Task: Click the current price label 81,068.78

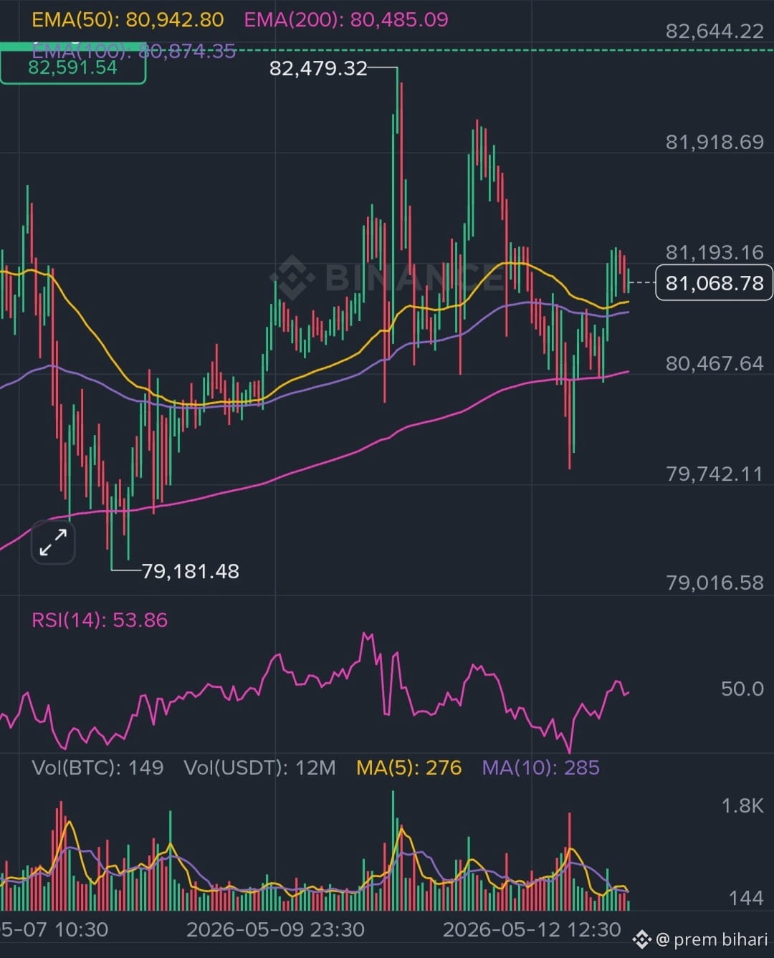Action: [x=714, y=283]
